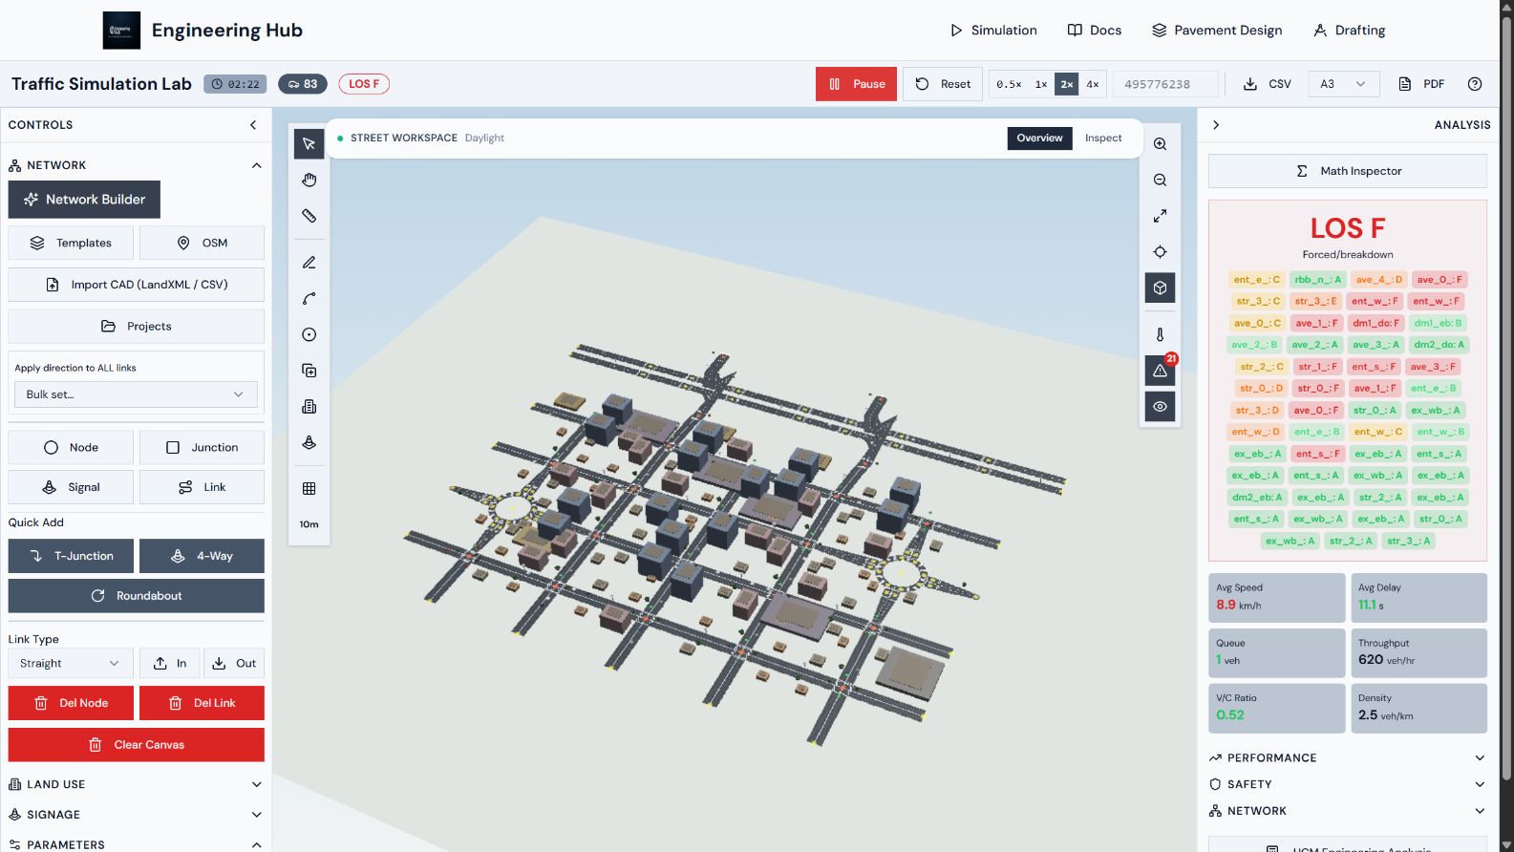Zoom out of the street workspace
Viewport: 1514px width, 852px height.
coord(1160,180)
